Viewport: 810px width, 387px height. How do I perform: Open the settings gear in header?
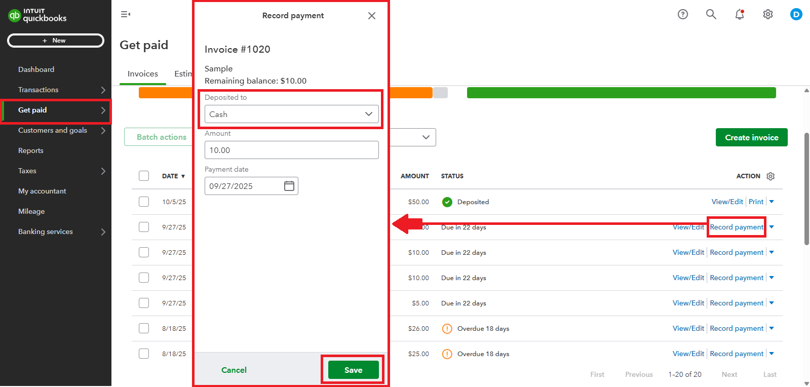(x=768, y=15)
